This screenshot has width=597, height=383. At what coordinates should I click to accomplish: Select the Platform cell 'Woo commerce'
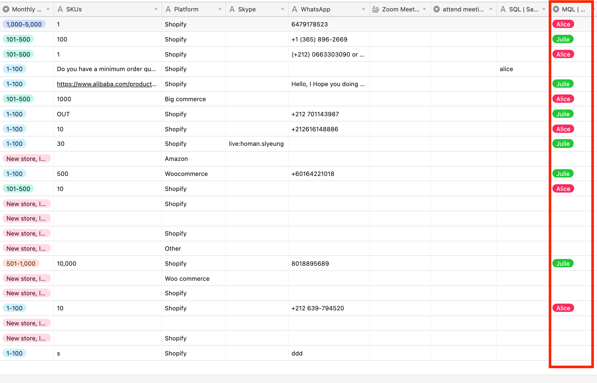point(193,279)
